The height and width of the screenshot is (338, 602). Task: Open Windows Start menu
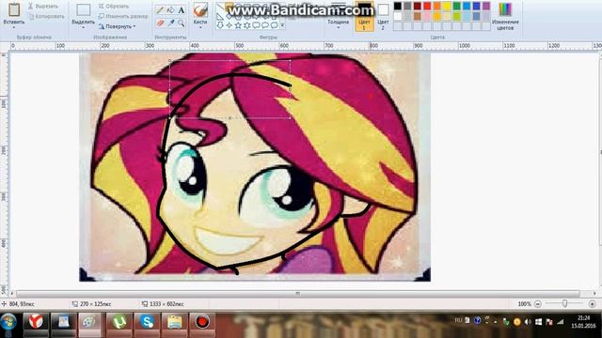tap(8, 322)
